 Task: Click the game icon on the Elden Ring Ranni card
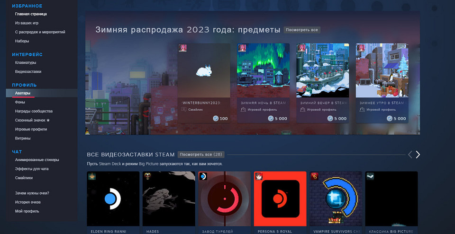(91, 176)
